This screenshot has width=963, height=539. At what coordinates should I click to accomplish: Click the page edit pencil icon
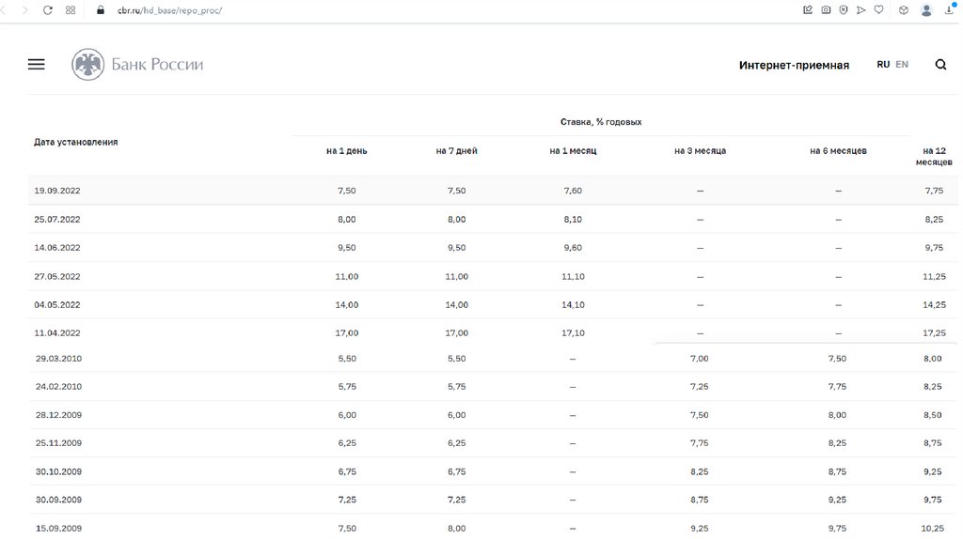(x=808, y=10)
